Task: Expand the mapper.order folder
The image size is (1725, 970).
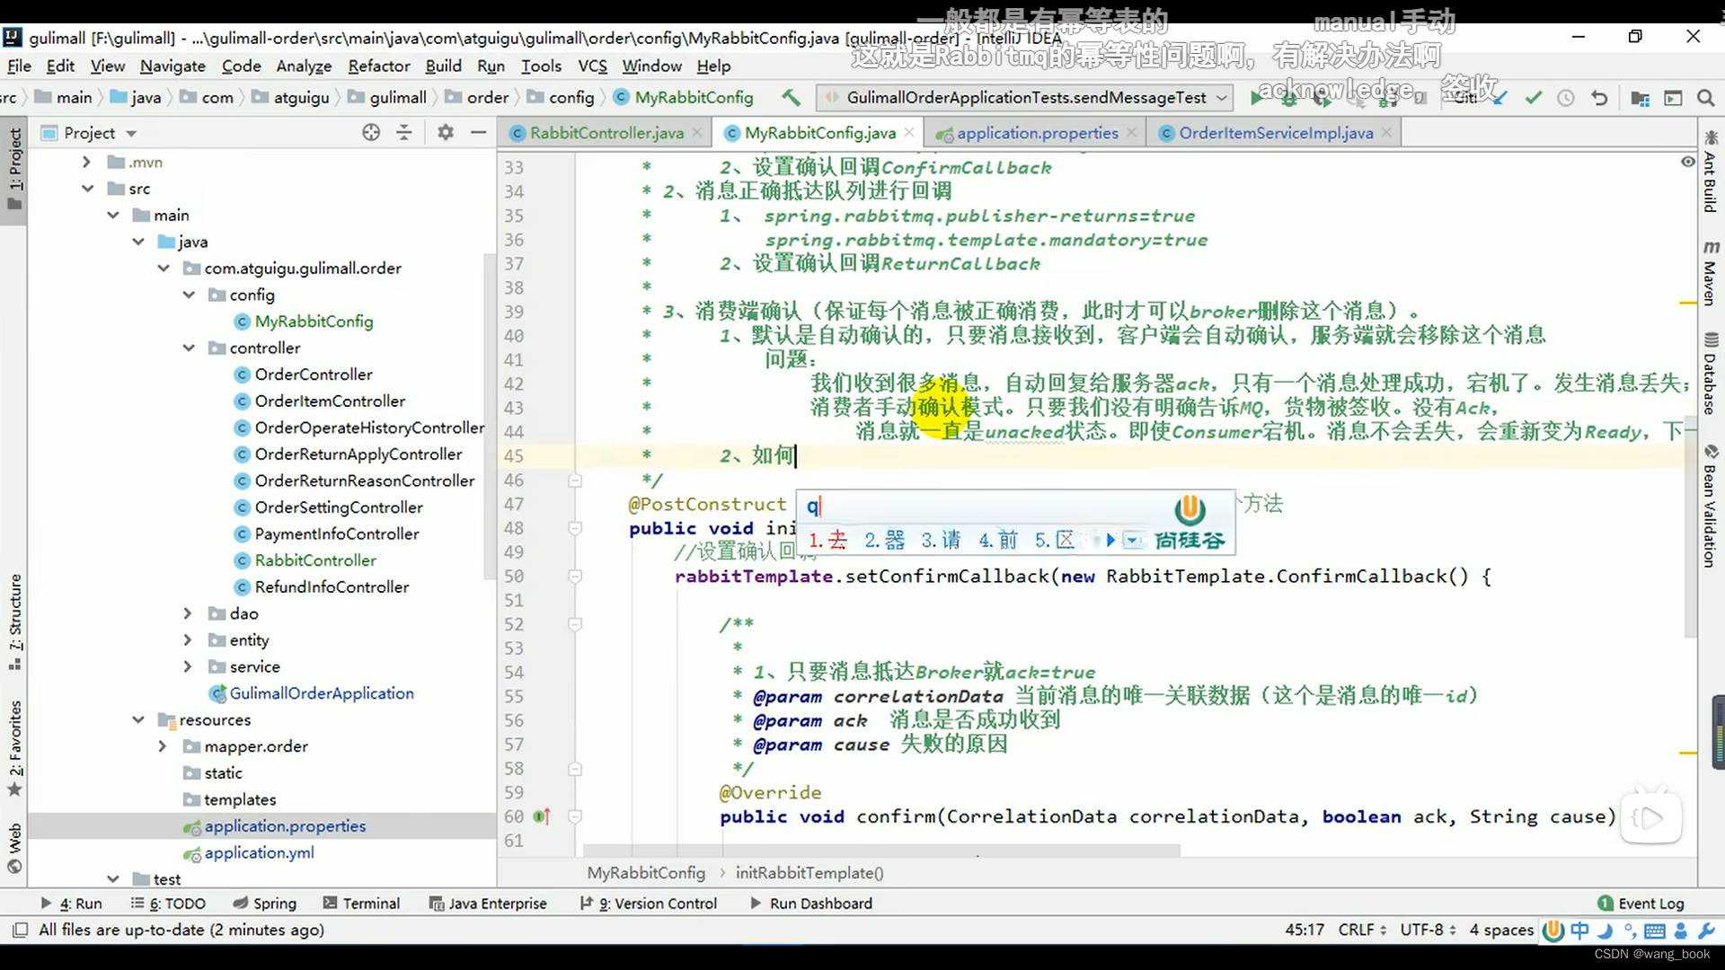Action: (x=162, y=746)
